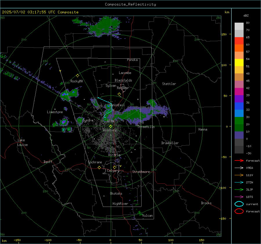This screenshot has width=261, height=244.
Task: Click the white 09EA arrow legend icon
Action: click(239, 168)
